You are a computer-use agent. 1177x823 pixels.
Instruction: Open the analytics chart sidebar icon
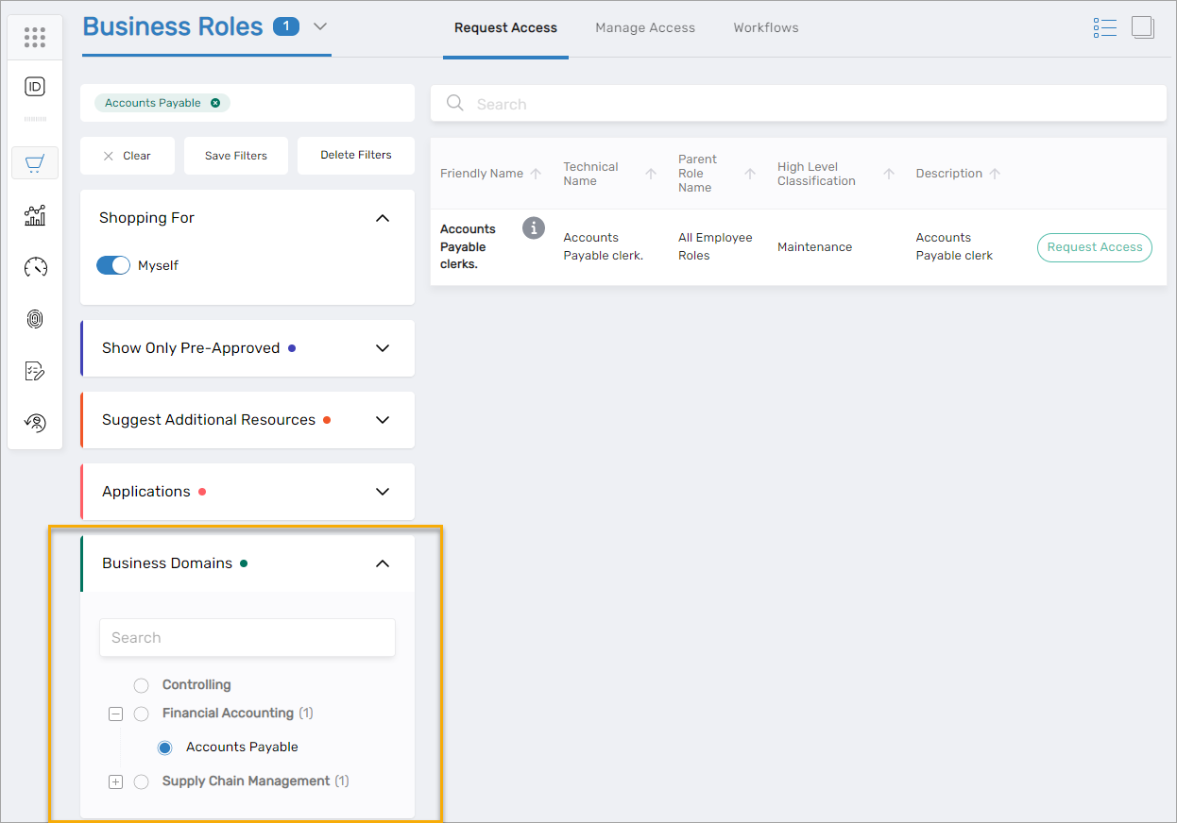pos(35,215)
